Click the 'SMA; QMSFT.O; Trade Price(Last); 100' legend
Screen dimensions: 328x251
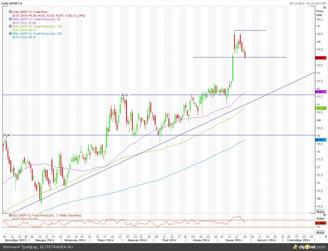coord(37,26)
